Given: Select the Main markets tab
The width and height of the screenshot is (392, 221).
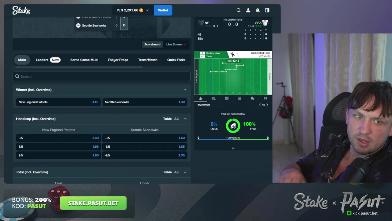Looking at the screenshot, I should tap(22, 60).
